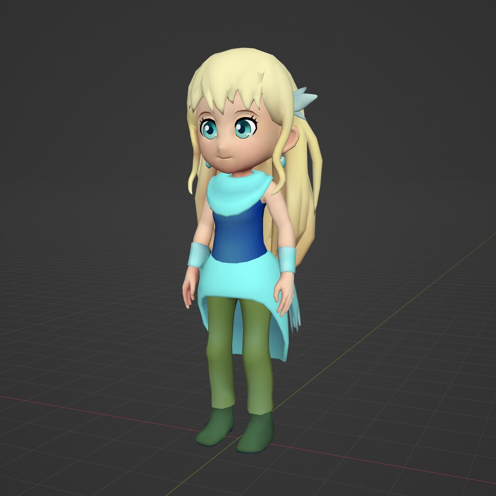The image size is (496, 496).
Task: Select the dark green boot nearest the camera
Action: coord(255,433)
